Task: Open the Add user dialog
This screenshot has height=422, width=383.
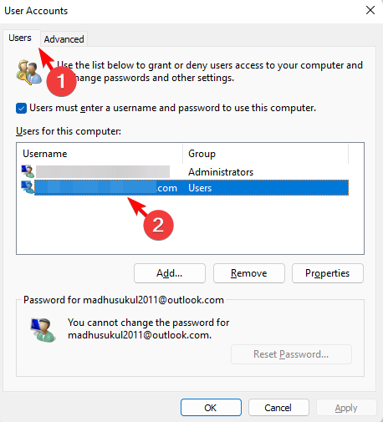Action: 170,273
